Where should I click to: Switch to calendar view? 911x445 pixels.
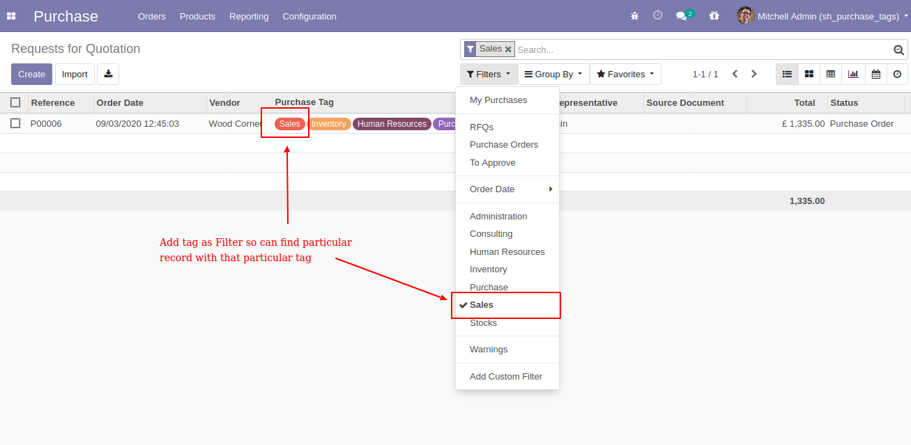[x=875, y=74]
